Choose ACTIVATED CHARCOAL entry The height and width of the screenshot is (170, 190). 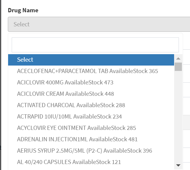[91, 105]
